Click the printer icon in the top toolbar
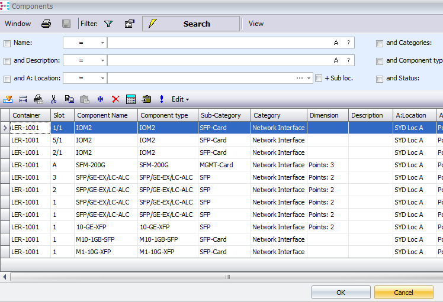Image resolution: width=443 pixels, height=302 pixels. 46,24
